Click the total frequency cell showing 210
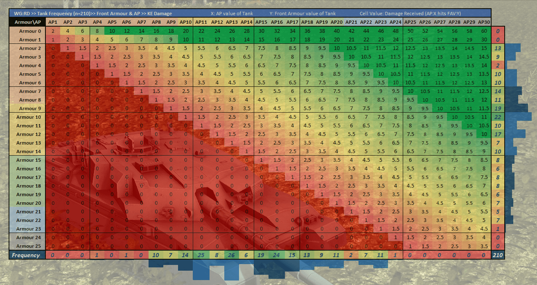This screenshot has width=537, height=285. tap(498, 255)
